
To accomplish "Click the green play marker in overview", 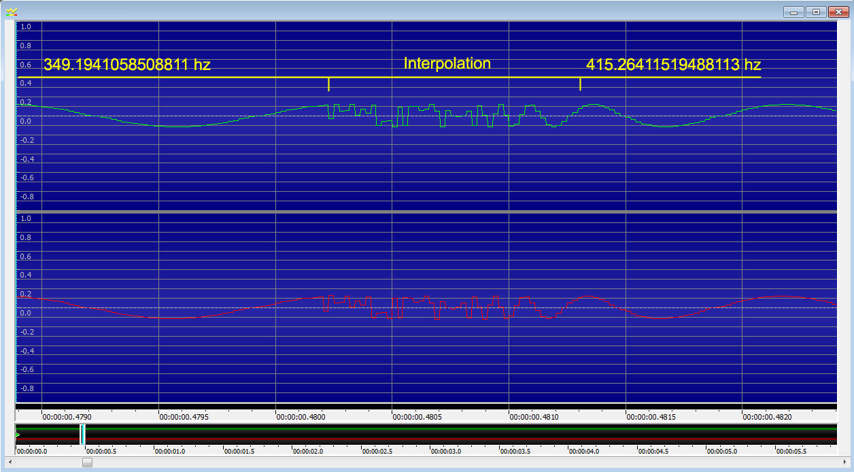I will (18, 434).
